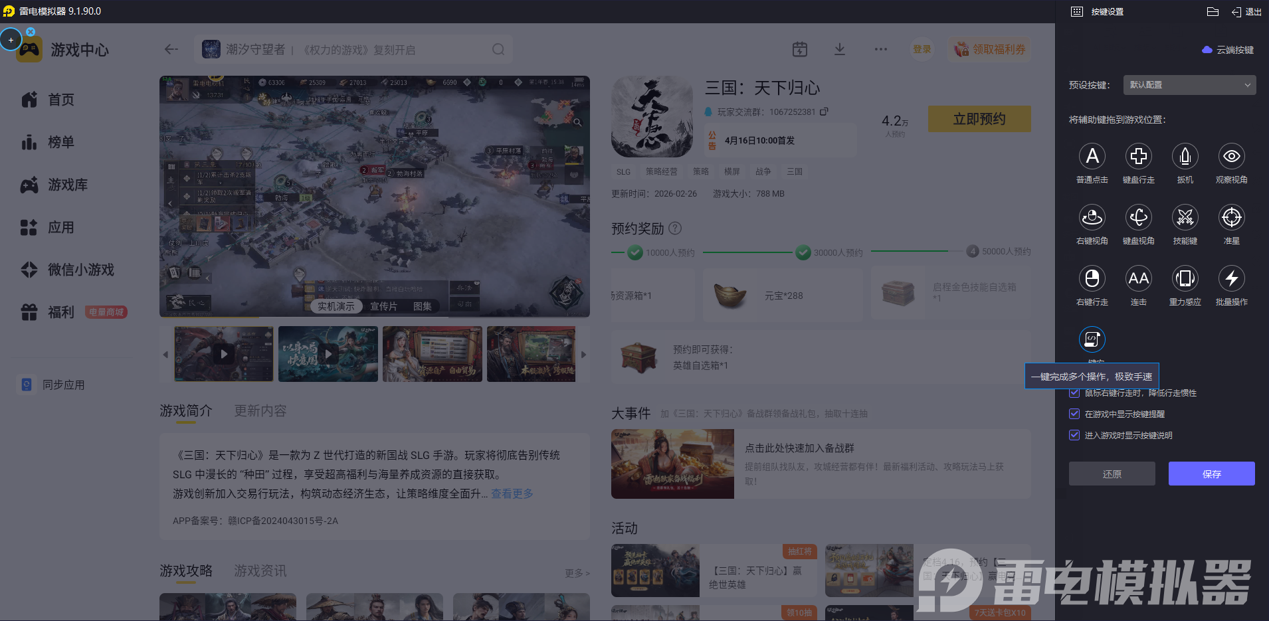
Task: Click the search field for 潮汐守望者
Action: pyautogui.click(x=353, y=49)
